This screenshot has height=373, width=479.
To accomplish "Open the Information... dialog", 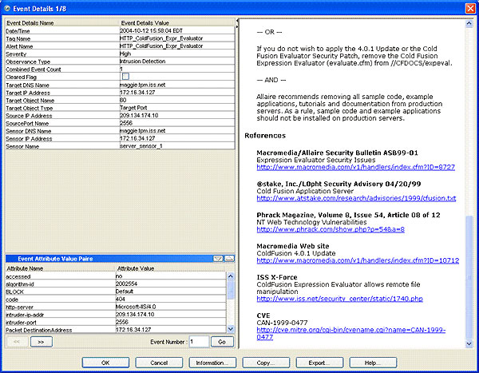I will 212,363.
